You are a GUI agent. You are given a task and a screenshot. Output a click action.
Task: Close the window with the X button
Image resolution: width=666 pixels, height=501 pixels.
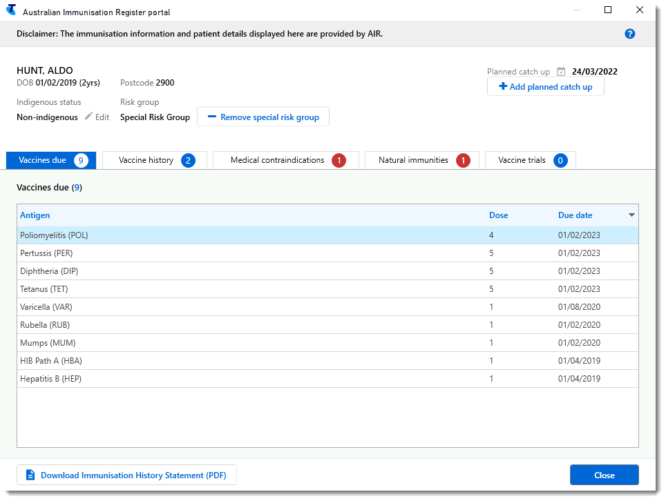640,10
